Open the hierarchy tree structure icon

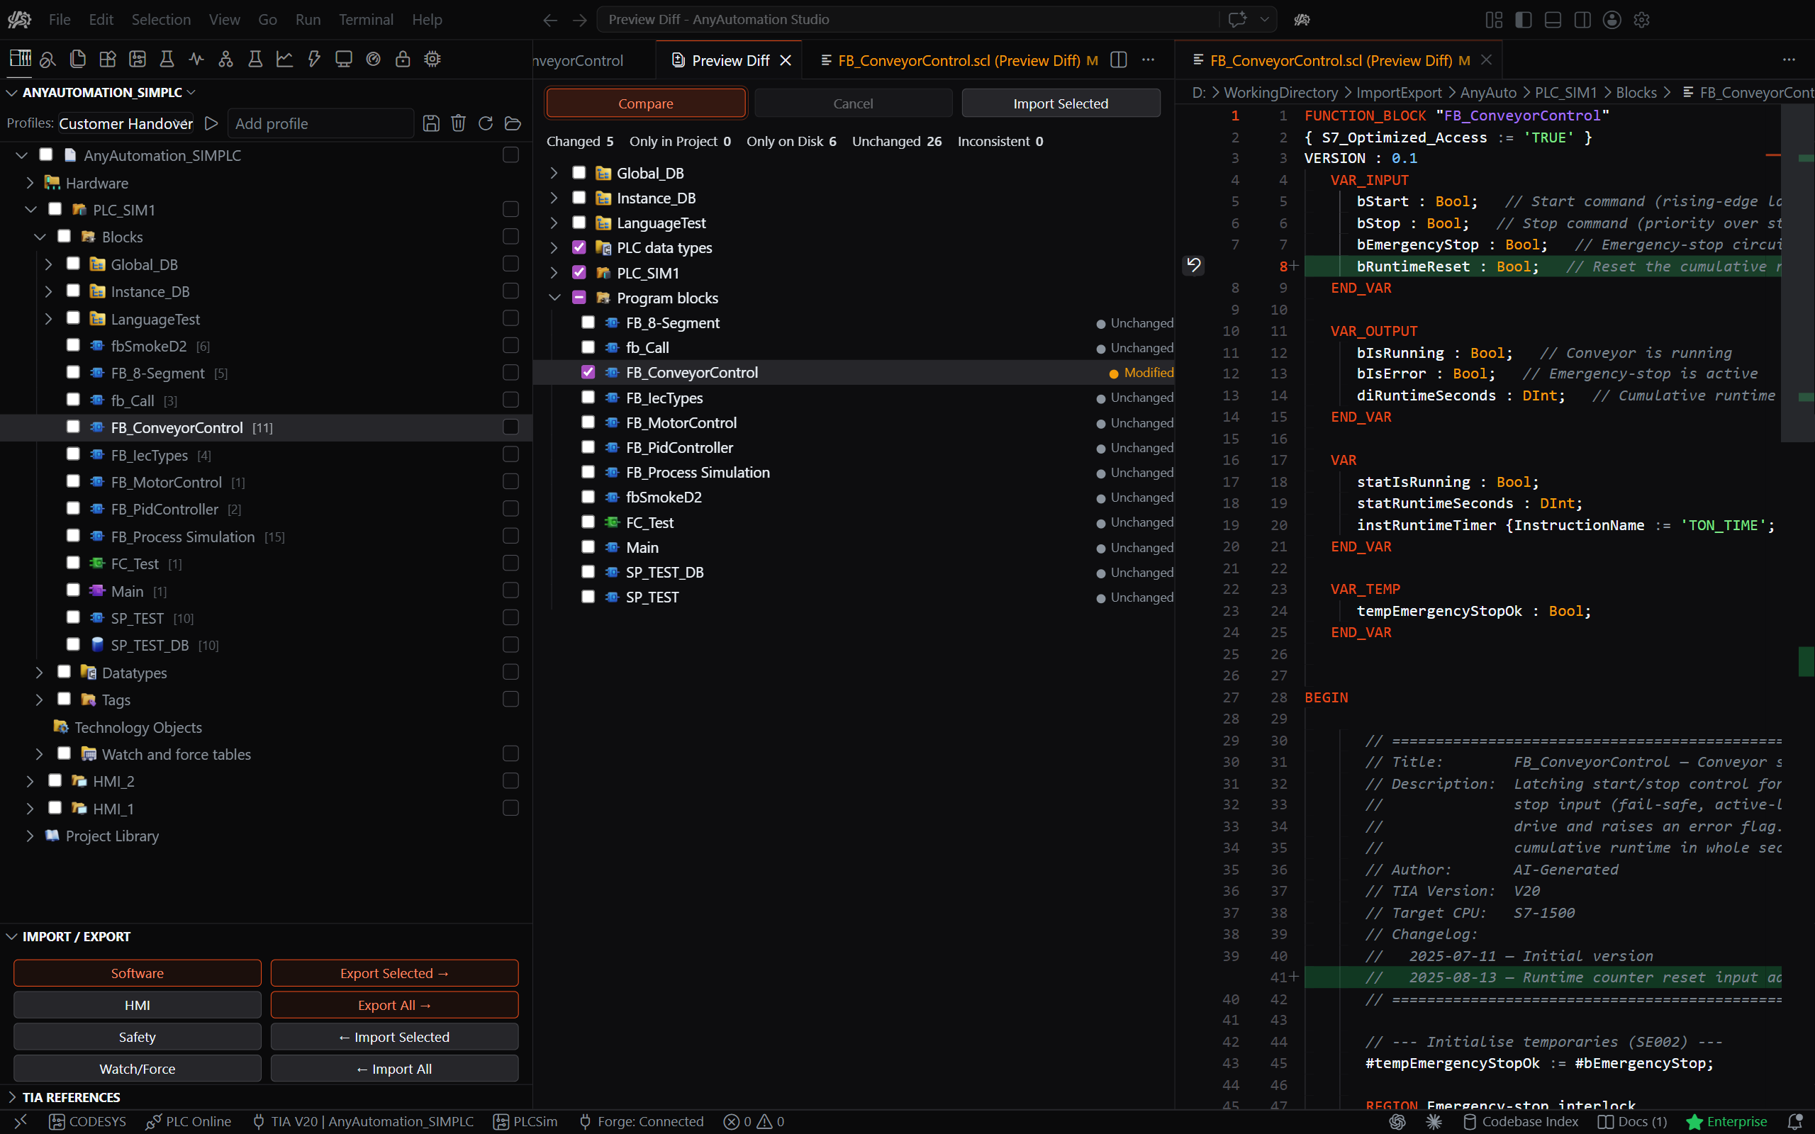click(x=225, y=60)
